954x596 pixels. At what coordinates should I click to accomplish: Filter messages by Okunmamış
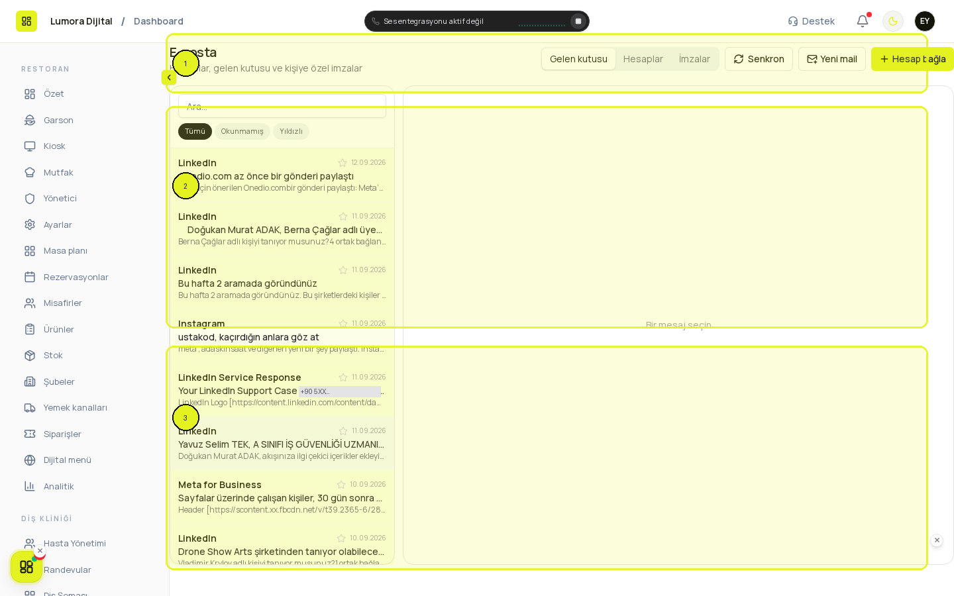242,131
